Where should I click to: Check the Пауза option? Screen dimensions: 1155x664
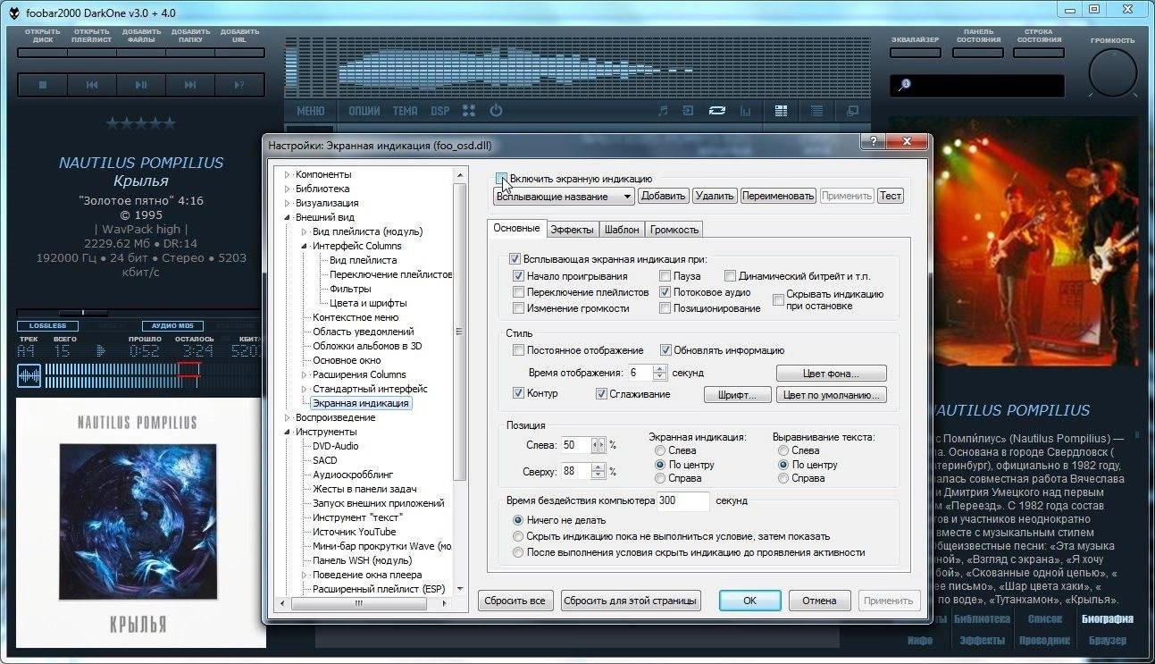click(665, 276)
